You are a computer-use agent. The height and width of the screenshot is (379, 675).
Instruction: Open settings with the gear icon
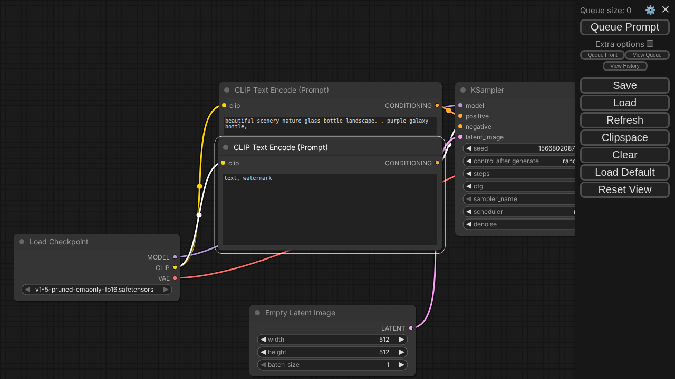point(650,10)
